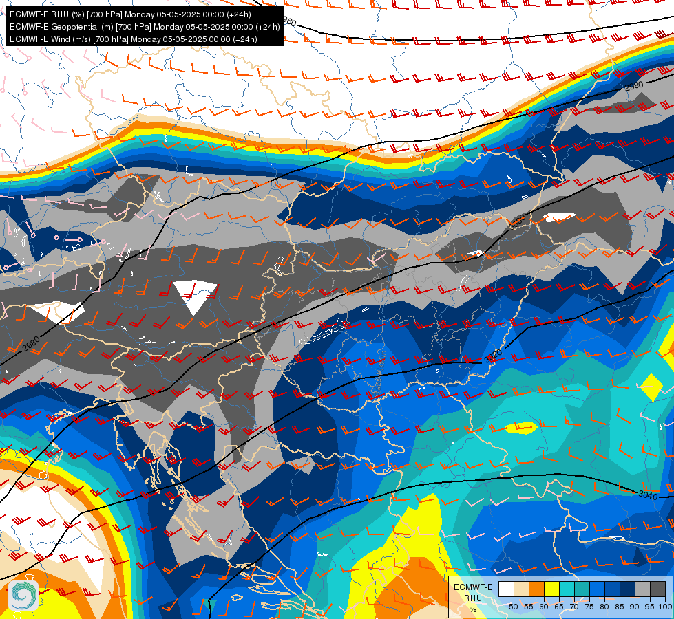Click the legend value 50
The image size is (674, 619).
(x=513, y=607)
